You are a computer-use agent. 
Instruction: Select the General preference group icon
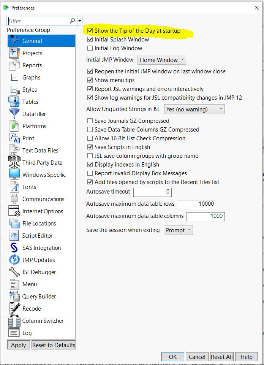[x=14, y=41]
